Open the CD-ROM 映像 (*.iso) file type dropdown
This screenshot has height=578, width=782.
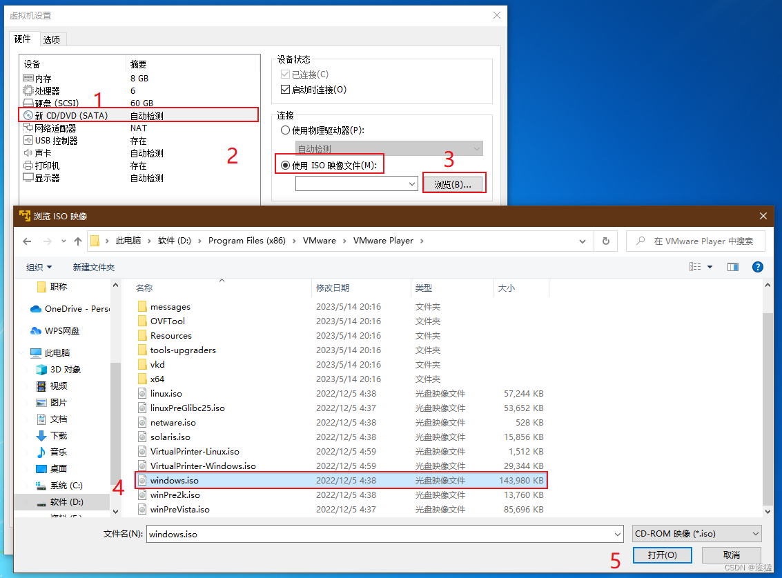pyautogui.click(x=696, y=534)
